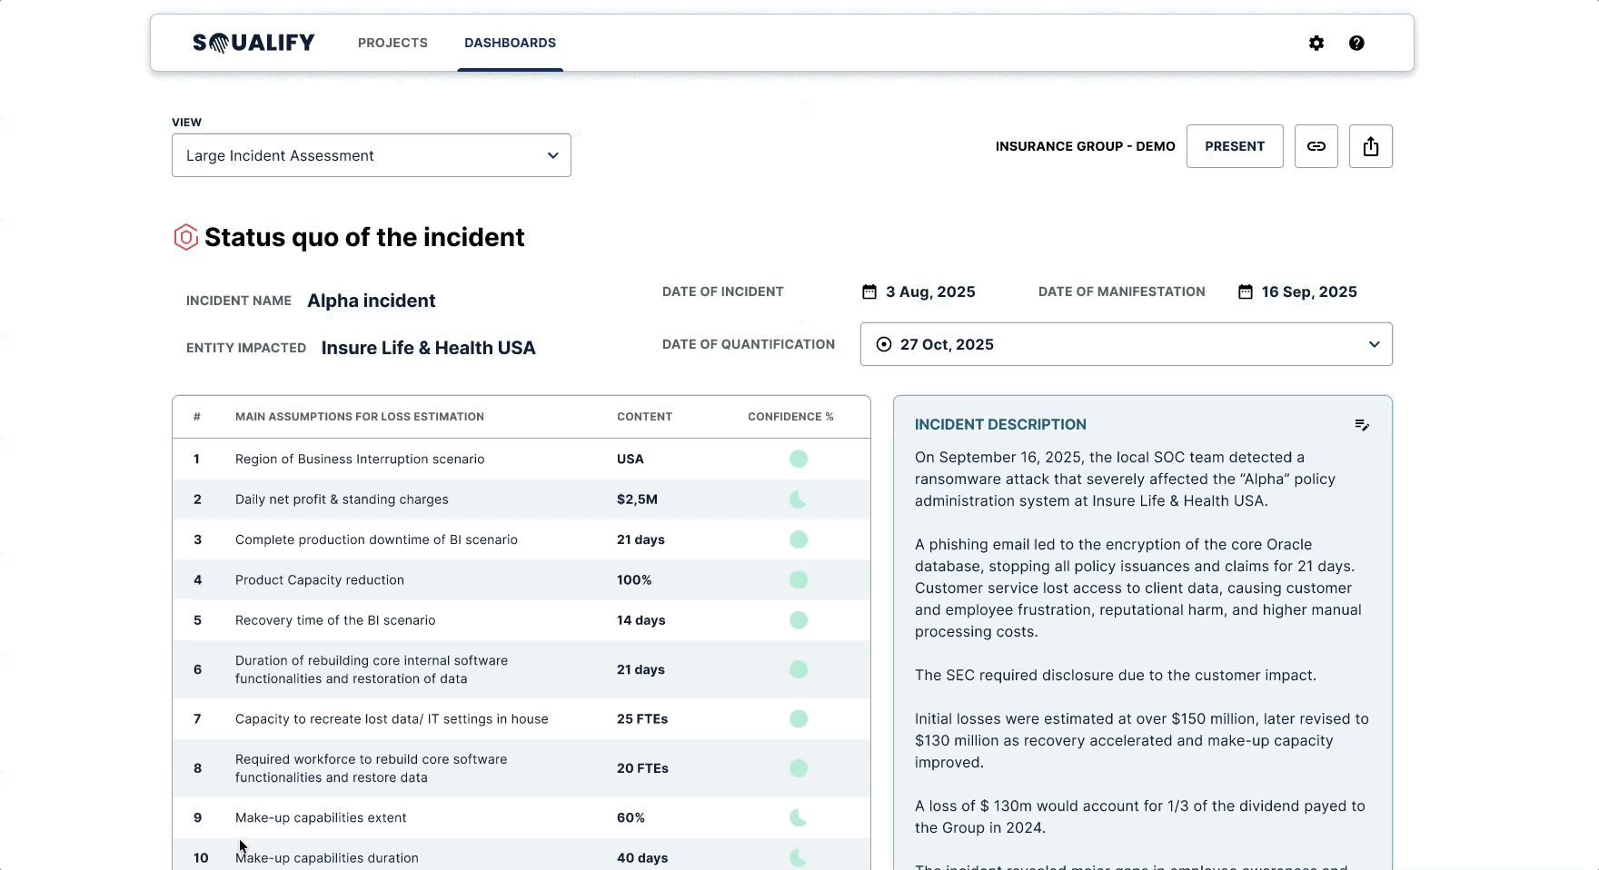Image resolution: width=1599 pixels, height=870 pixels.
Task: Click the Confidence % column header
Action: pyautogui.click(x=790, y=417)
